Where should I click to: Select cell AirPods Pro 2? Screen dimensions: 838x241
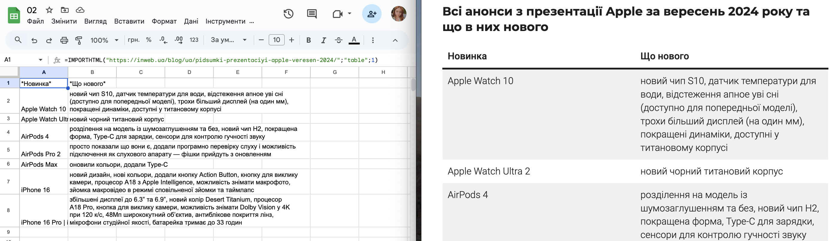pyautogui.click(x=44, y=150)
